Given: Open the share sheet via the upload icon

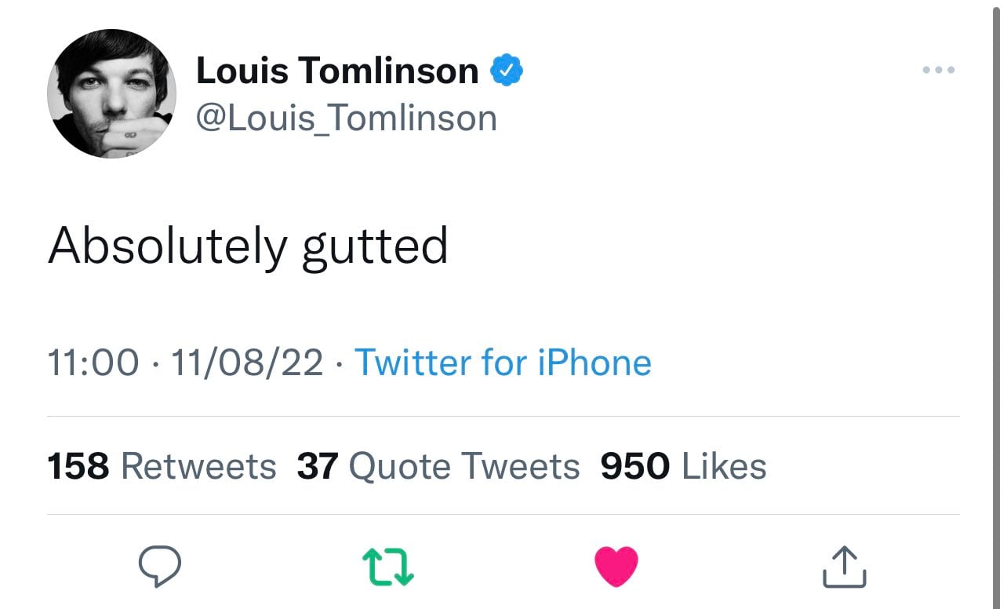Looking at the screenshot, I should [x=843, y=566].
